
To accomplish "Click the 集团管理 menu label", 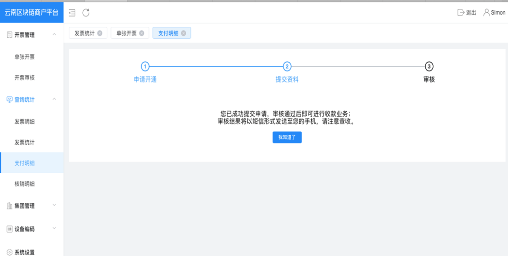I will click(24, 206).
